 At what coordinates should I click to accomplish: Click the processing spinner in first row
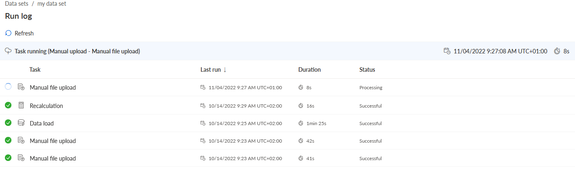8,87
